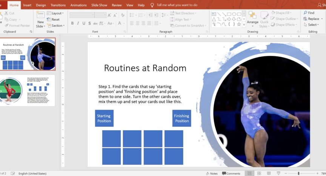The image size is (326, 176).
Task: Switch to the Transitions tab
Action: point(58,5)
